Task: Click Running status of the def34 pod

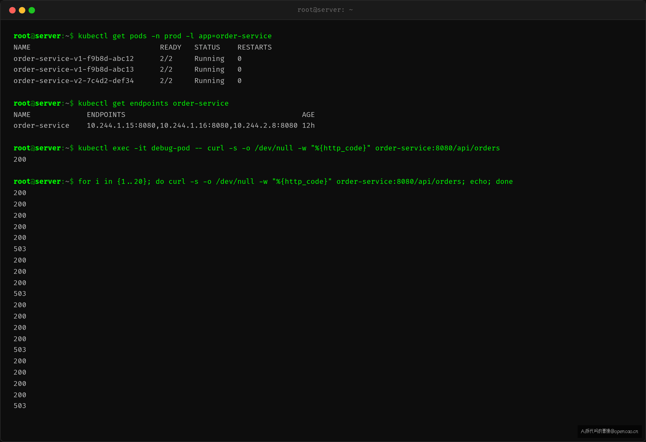Action: (x=209, y=81)
